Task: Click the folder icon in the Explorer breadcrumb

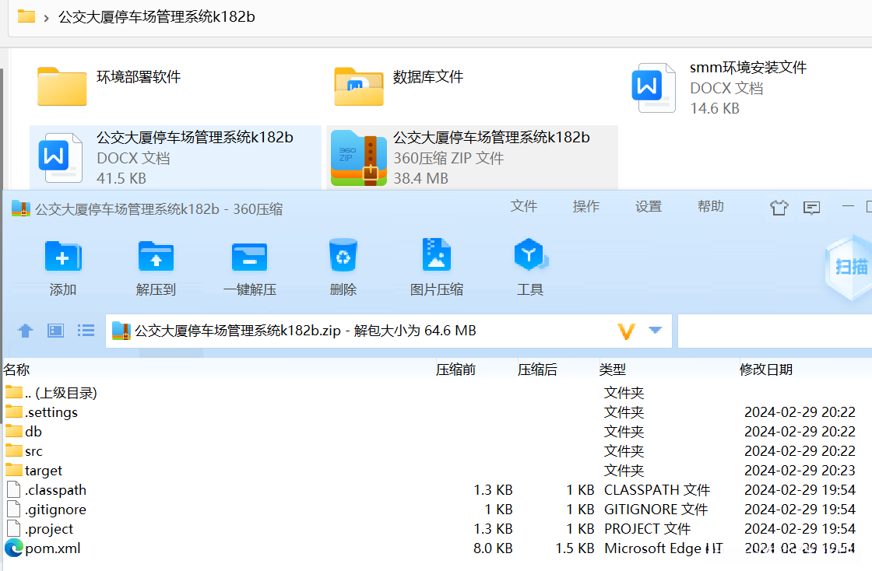Action: point(26,16)
